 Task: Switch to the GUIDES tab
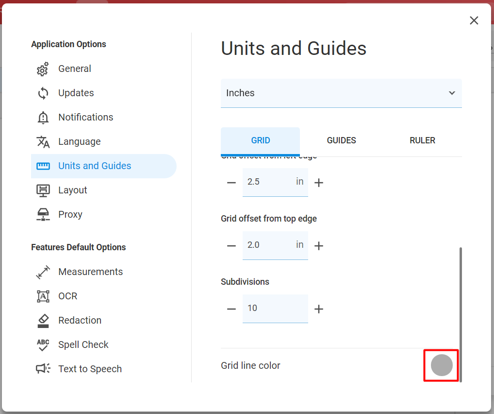tap(341, 140)
